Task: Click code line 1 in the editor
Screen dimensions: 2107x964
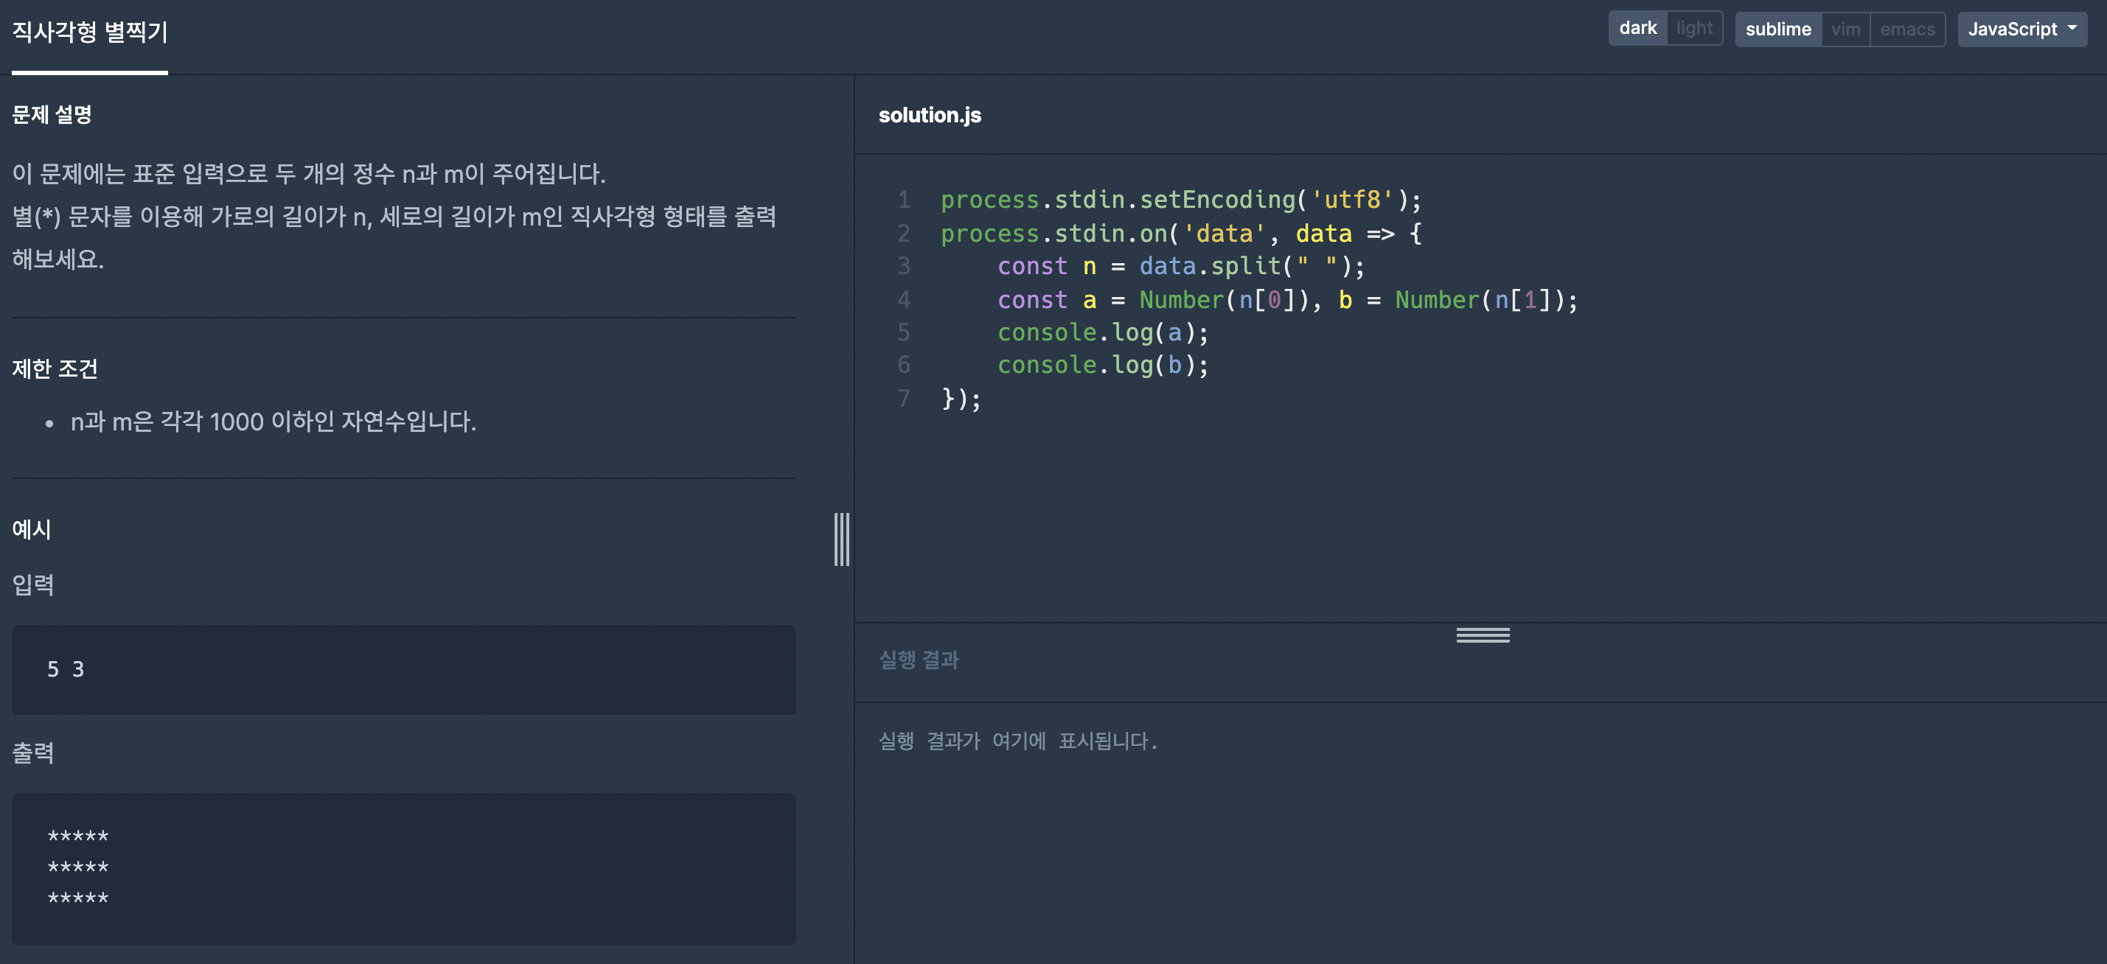Action: [1180, 200]
